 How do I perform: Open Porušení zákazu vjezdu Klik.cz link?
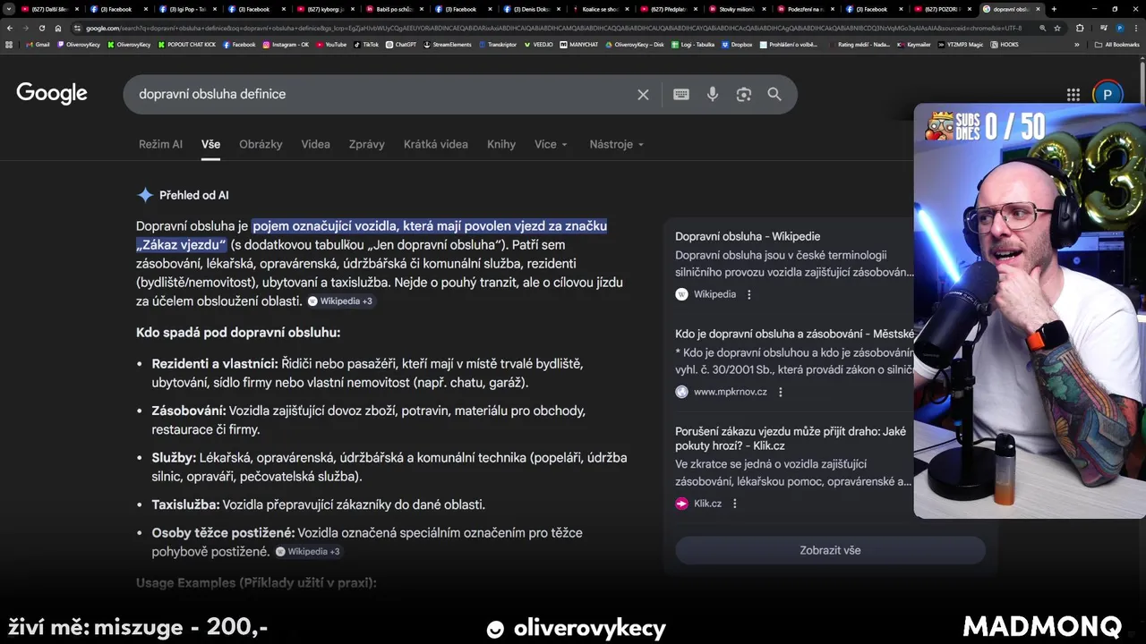(791, 438)
